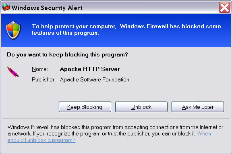This screenshot has height=154, width=232.
Task: Select the Ask Me Later button
Action: pyautogui.click(x=198, y=107)
